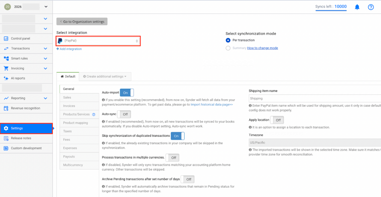The image size is (381, 197).
Task: Open the Product mapping tab
Action: pyautogui.click(x=76, y=123)
